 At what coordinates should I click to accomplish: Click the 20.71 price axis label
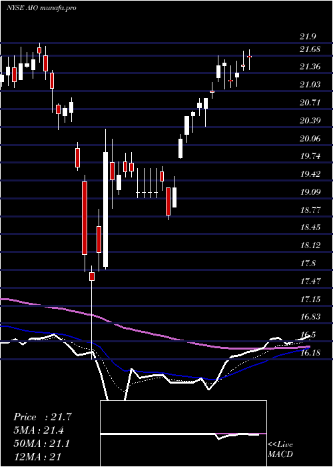pos(310,103)
